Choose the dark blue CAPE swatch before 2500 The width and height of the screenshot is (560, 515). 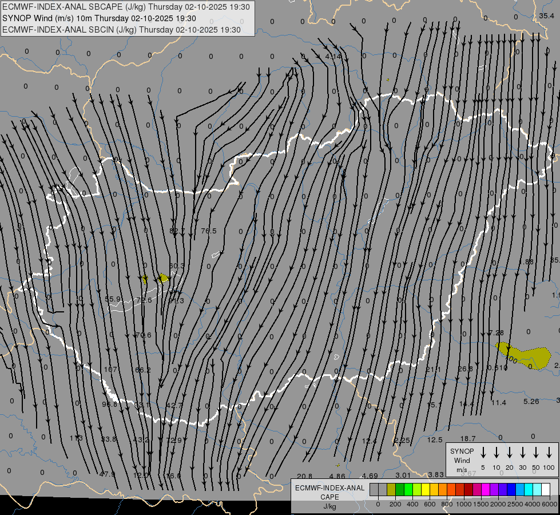click(x=511, y=490)
